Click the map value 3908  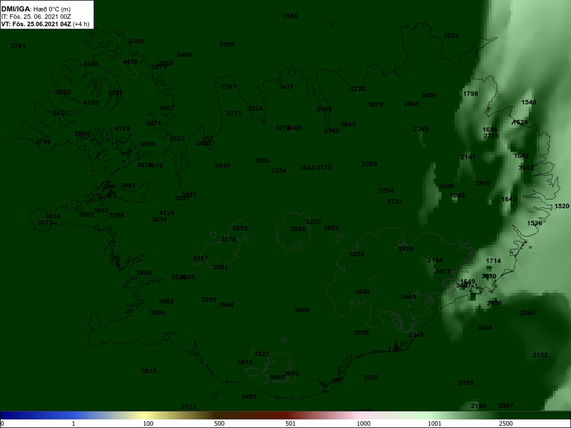[x=144, y=273]
